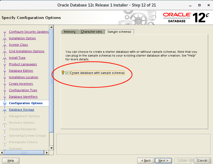
Task: Click the horizontal scroll left arrow
Action: 2,153
